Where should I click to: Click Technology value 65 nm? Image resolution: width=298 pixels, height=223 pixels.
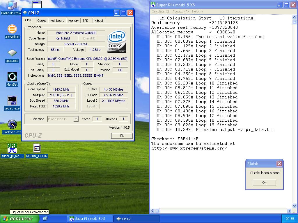(x=55, y=50)
